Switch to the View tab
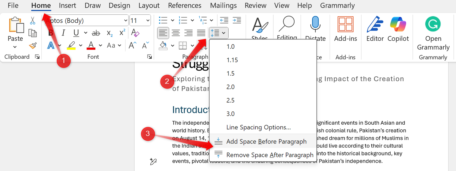 click(x=282, y=6)
